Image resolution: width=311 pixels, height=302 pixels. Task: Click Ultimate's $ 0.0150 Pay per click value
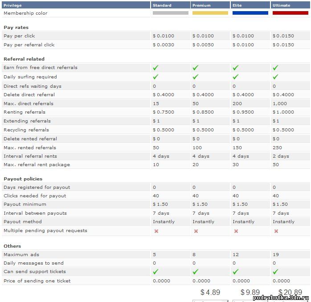point(283,36)
